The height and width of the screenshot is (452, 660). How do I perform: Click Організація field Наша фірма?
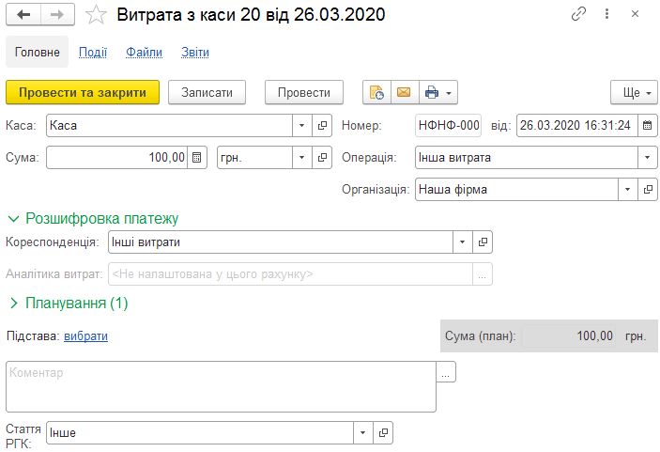point(516,190)
